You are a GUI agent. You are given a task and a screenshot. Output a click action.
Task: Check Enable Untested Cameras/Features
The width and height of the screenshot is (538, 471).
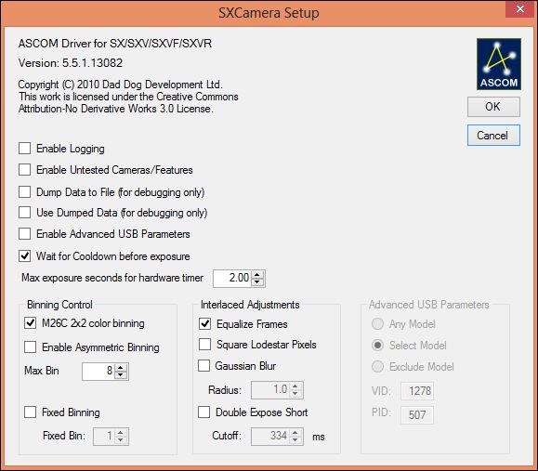[25, 170]
